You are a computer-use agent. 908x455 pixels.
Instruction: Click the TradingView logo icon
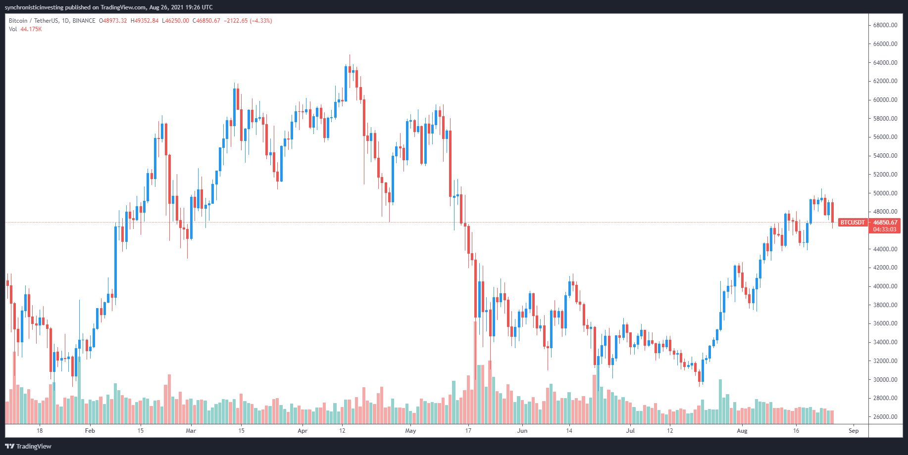pos(9,446)
